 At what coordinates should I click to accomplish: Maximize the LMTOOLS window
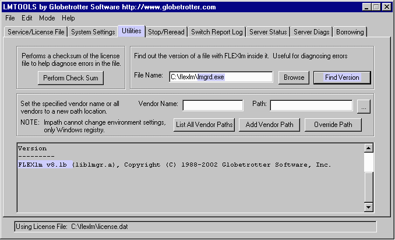(x=376, y=7)
